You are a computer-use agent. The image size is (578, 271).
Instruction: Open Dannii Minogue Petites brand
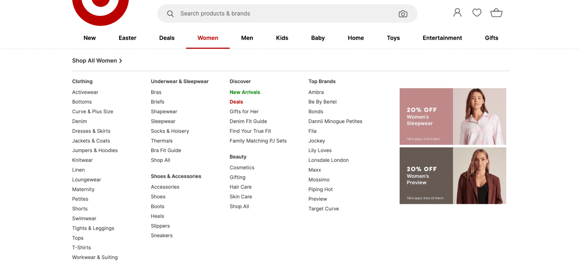click(335, 121)
